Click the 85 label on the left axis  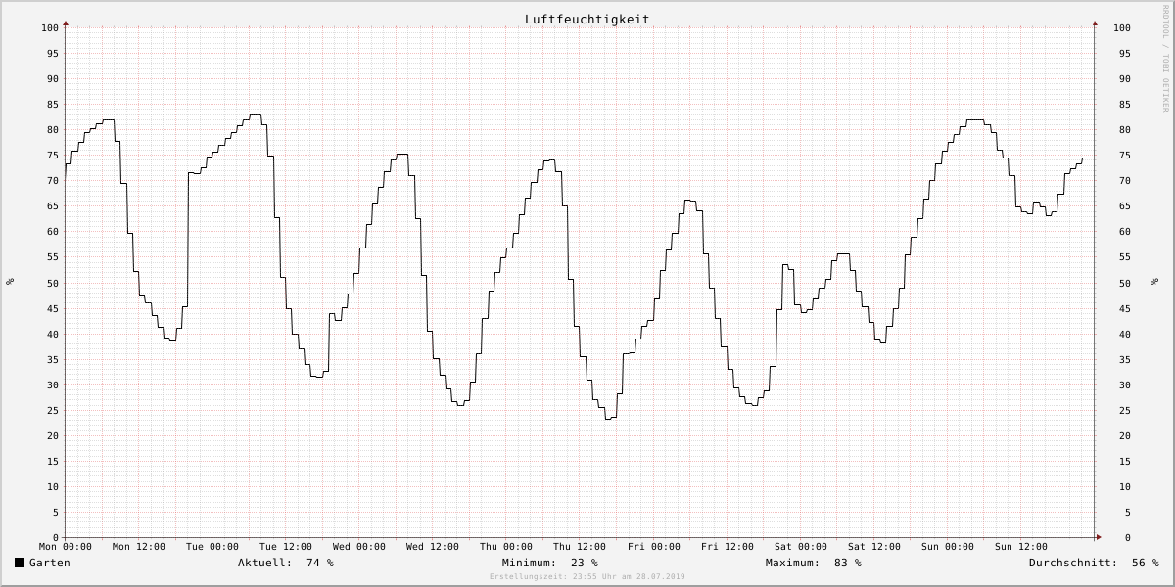[x=53, y=104]
